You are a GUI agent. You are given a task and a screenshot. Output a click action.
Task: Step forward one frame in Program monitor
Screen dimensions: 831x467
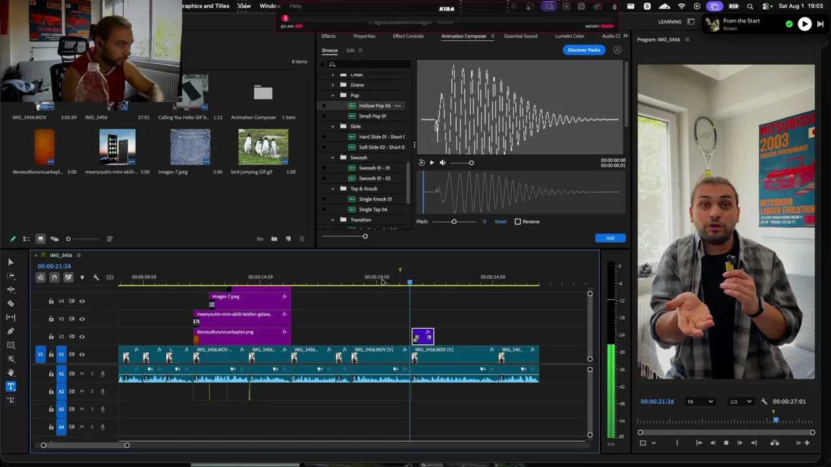point(739,443)
